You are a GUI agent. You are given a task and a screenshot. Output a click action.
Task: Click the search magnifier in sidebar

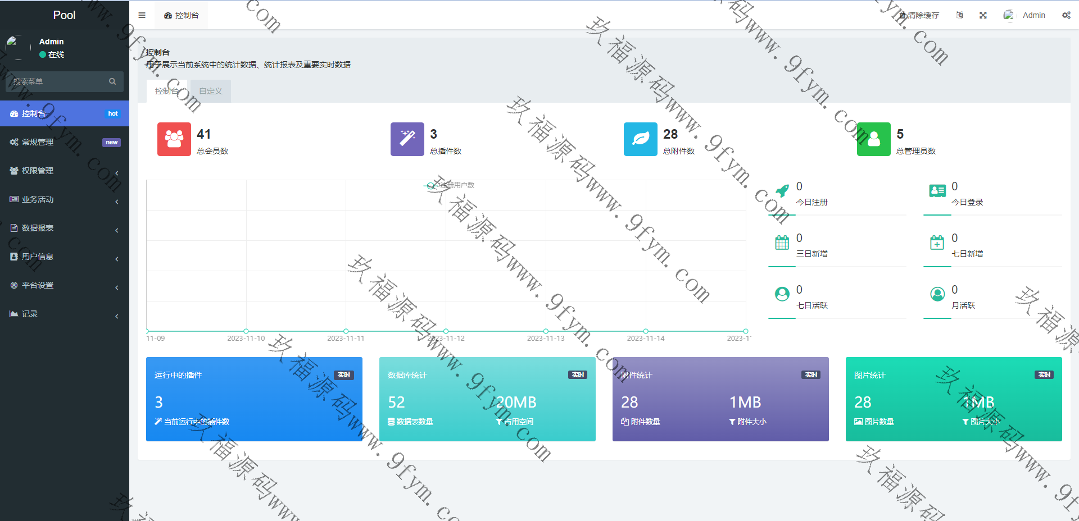[x=112, y=81]
